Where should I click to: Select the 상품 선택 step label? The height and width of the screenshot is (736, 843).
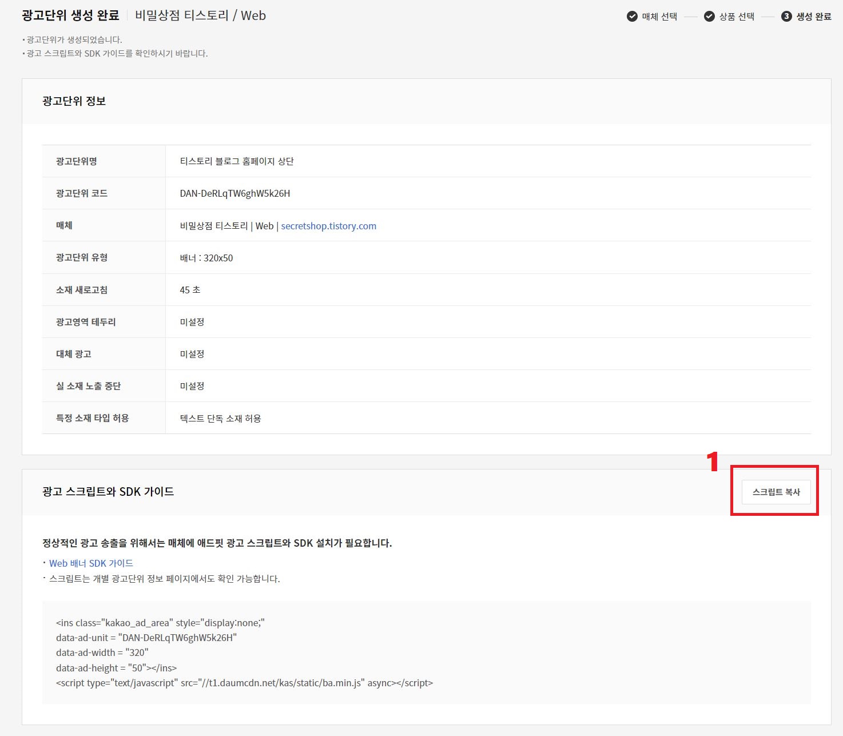tap(737, 17)
